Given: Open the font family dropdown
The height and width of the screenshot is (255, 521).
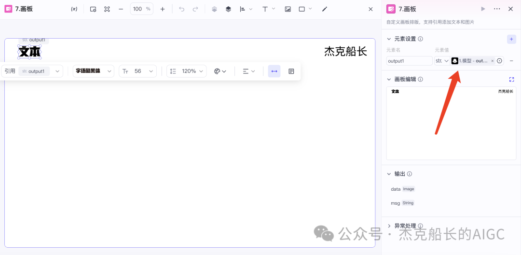Looking at the screenshot, I should pyautogui.click(x=94, y=71).
